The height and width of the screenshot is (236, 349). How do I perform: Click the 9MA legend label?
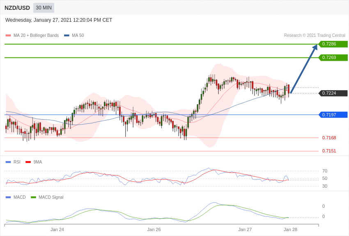38,162
